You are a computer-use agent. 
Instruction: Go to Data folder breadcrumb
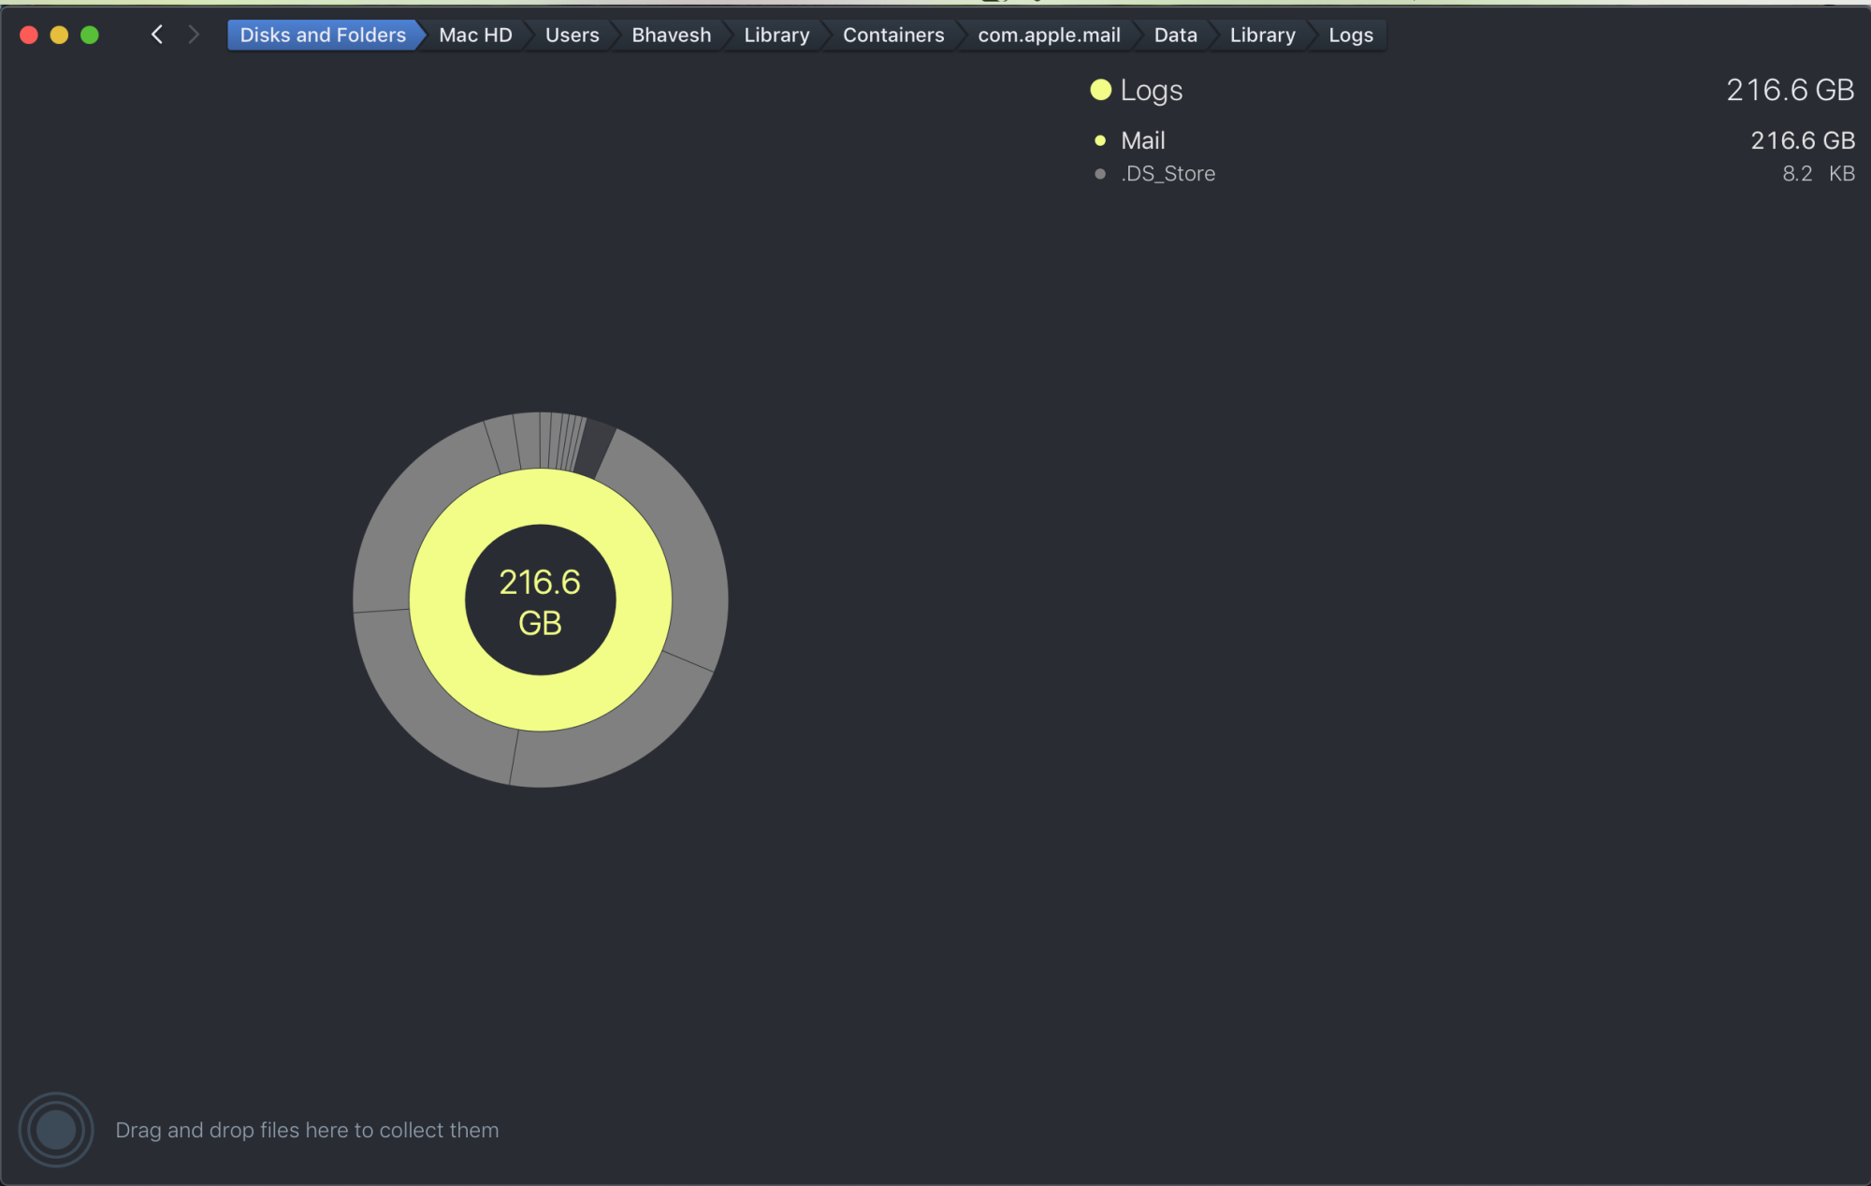click(1175, 35)
